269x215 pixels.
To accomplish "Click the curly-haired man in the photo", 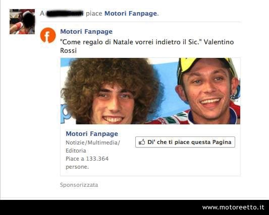I will 112,93.
